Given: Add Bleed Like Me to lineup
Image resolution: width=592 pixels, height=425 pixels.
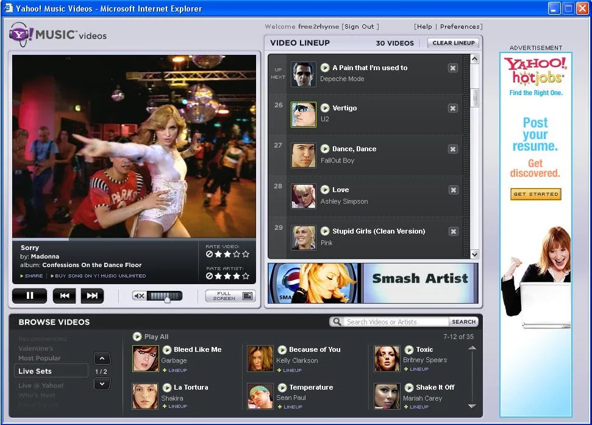Looking at the screenshot, I should (x=175, y=370).
